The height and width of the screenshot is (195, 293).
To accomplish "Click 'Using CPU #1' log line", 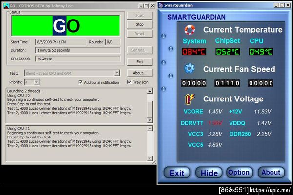I will tap(19, 128).
